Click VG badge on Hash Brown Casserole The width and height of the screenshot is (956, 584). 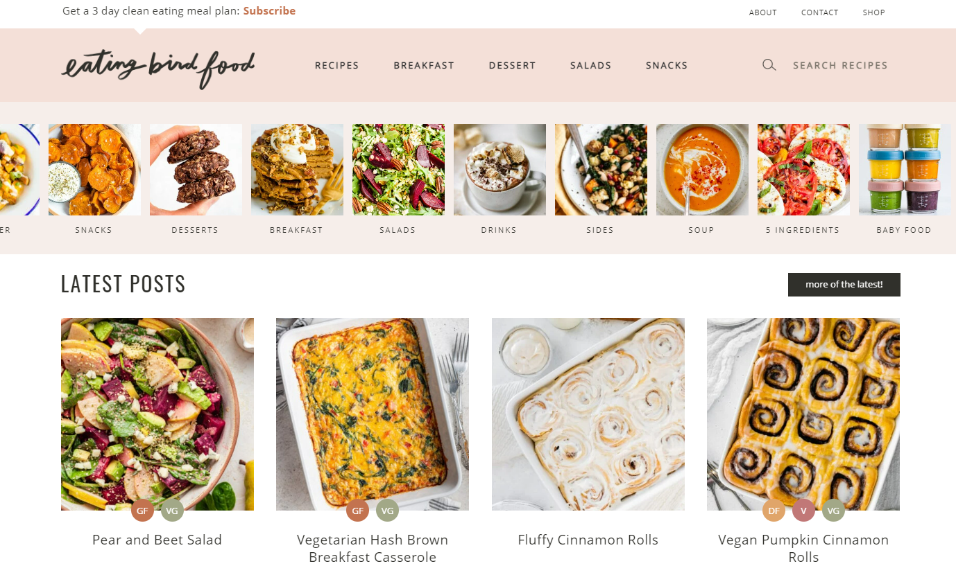tap(388, 511)
